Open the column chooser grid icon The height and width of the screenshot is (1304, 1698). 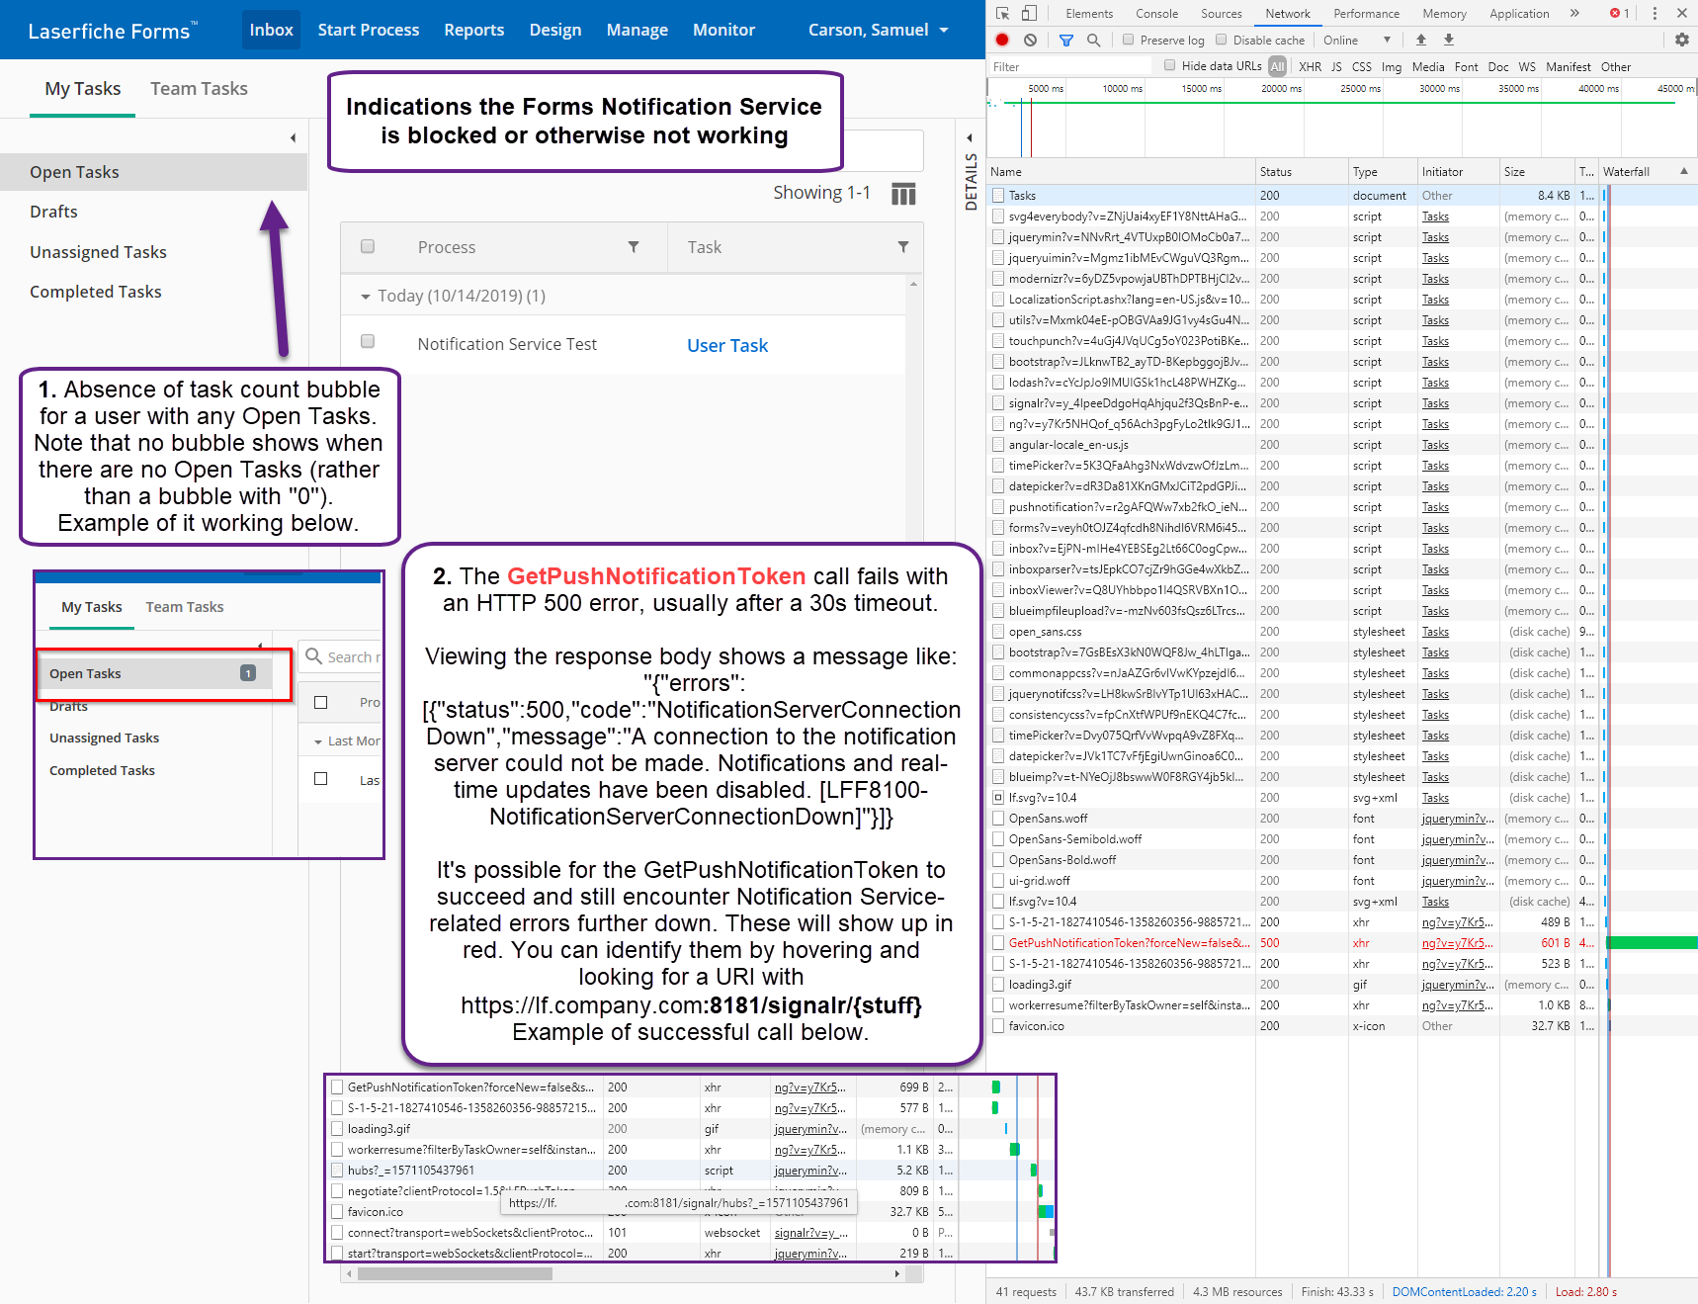click(x=903, y=194)
